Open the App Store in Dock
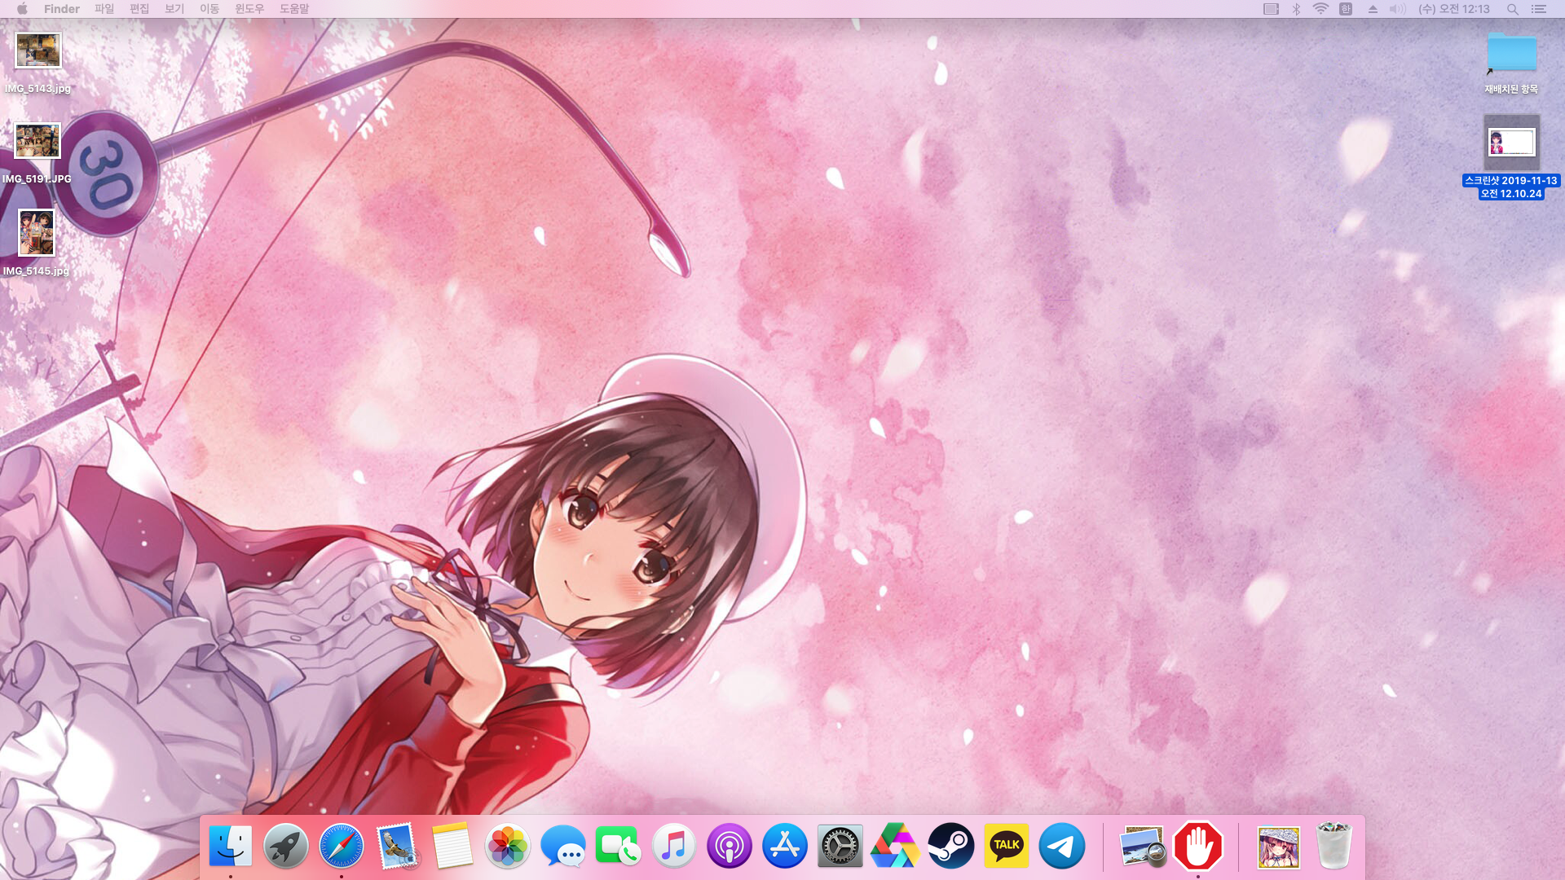Viewport: 1565px width, 880px height. pyautogui.click(x=785, y=846)
